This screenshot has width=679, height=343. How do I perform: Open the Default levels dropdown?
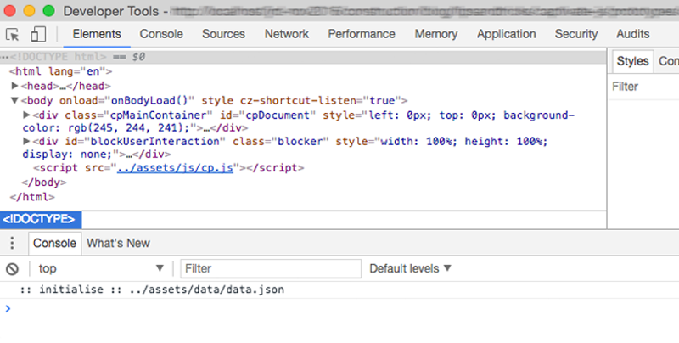coord(410,268)
